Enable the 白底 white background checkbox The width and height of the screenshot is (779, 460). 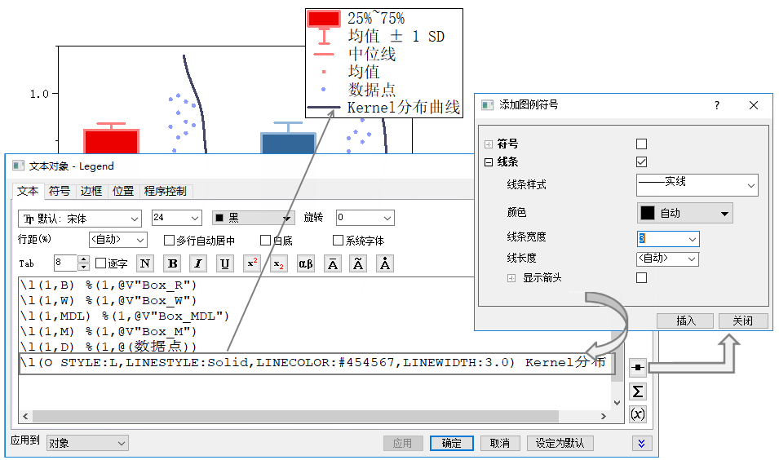click(266, 241)
